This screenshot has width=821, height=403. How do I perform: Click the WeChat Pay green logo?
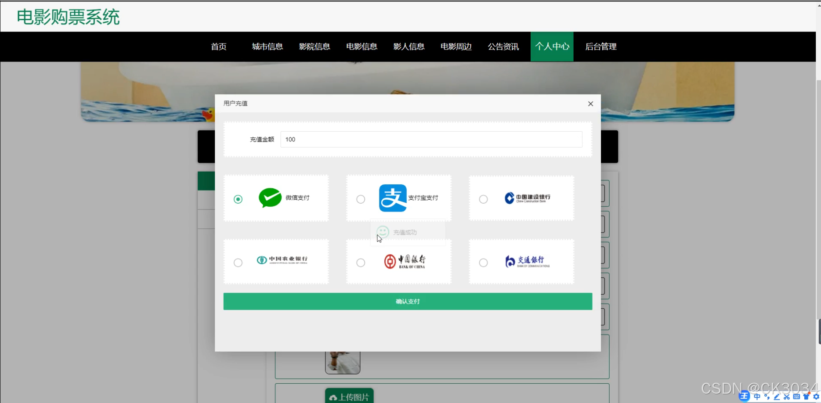[x=270, y=198]
